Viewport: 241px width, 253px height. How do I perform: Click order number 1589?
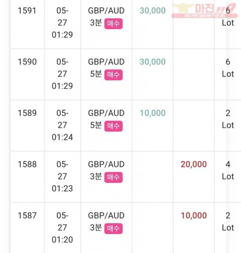coord(27,113)
